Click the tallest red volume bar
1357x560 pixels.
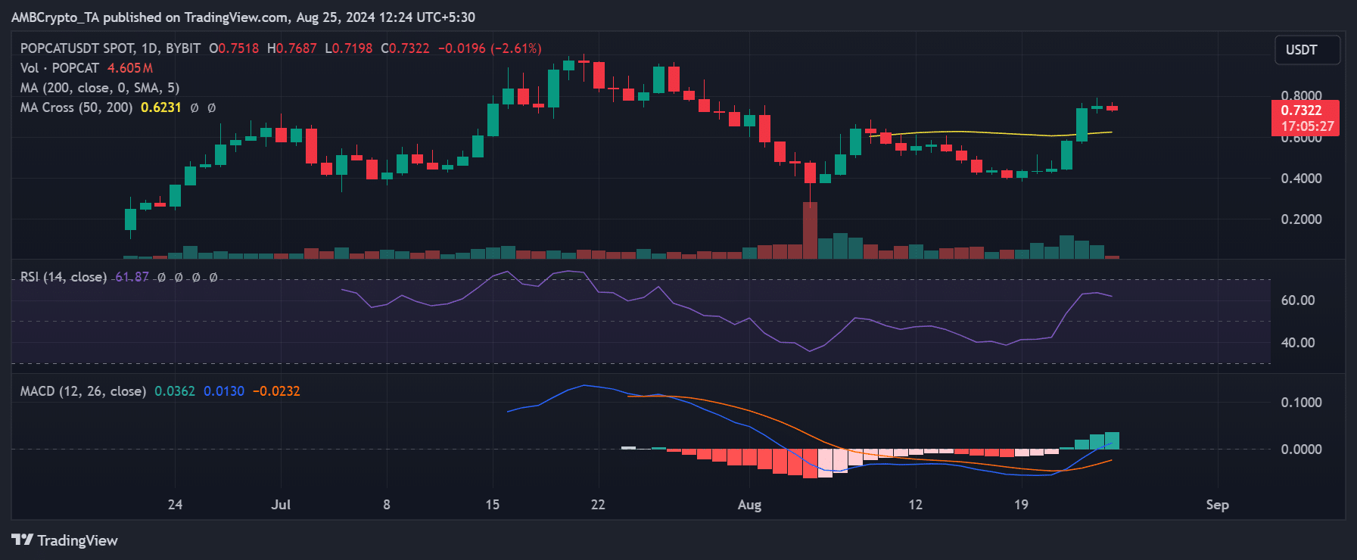[x=810, y=230]
